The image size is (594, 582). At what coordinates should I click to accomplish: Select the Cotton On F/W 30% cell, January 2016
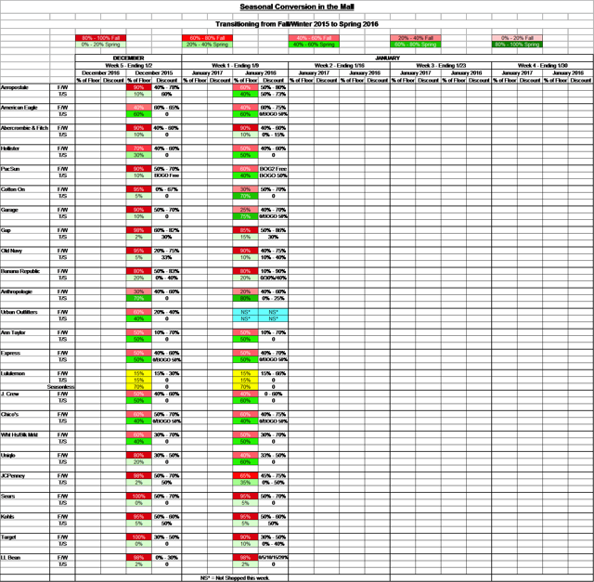pyautogui.click(x=245, y=189)
